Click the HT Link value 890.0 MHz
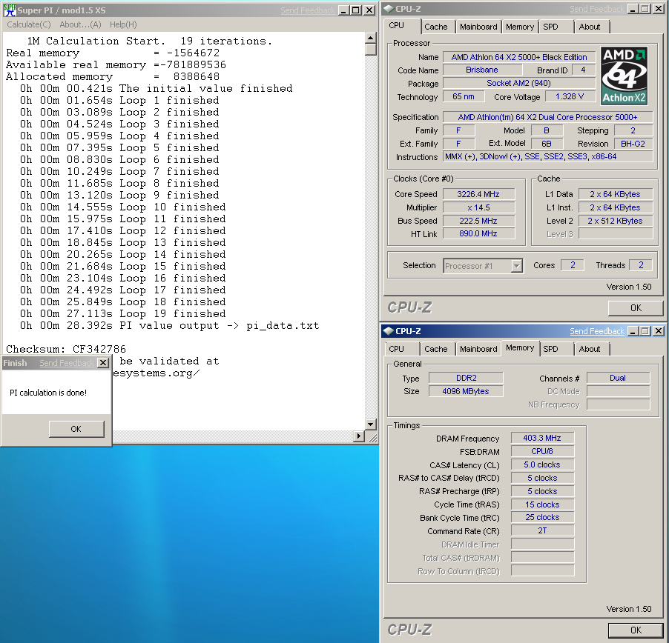 click(478, 233)
